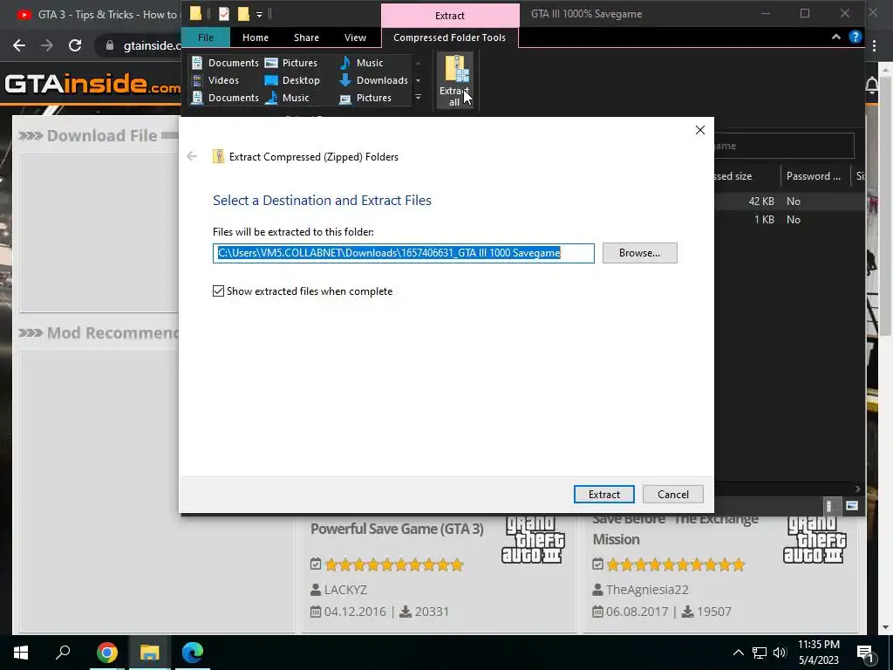This screenshot has width=893, height=670.
Task: Switch to the Home ribbon tab
Action: click(x=256, y=38)
